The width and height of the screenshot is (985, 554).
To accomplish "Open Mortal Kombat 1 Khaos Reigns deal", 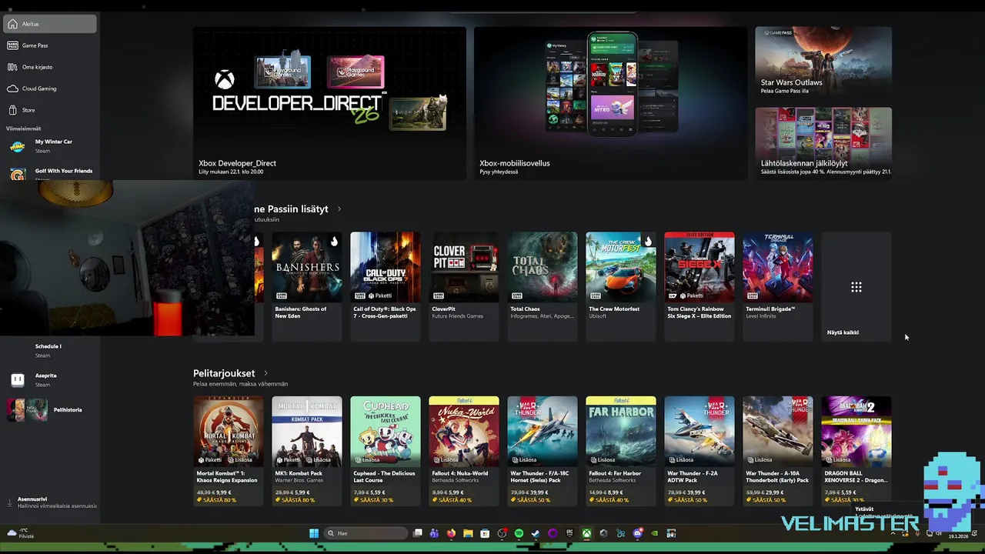I will coord(228,451).
